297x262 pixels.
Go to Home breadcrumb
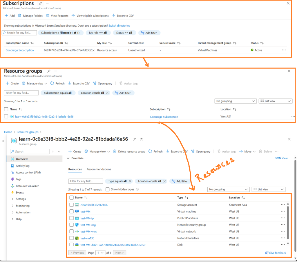[8, 132]
